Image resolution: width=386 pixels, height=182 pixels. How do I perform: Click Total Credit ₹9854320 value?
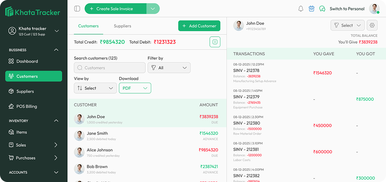[112, 42]
